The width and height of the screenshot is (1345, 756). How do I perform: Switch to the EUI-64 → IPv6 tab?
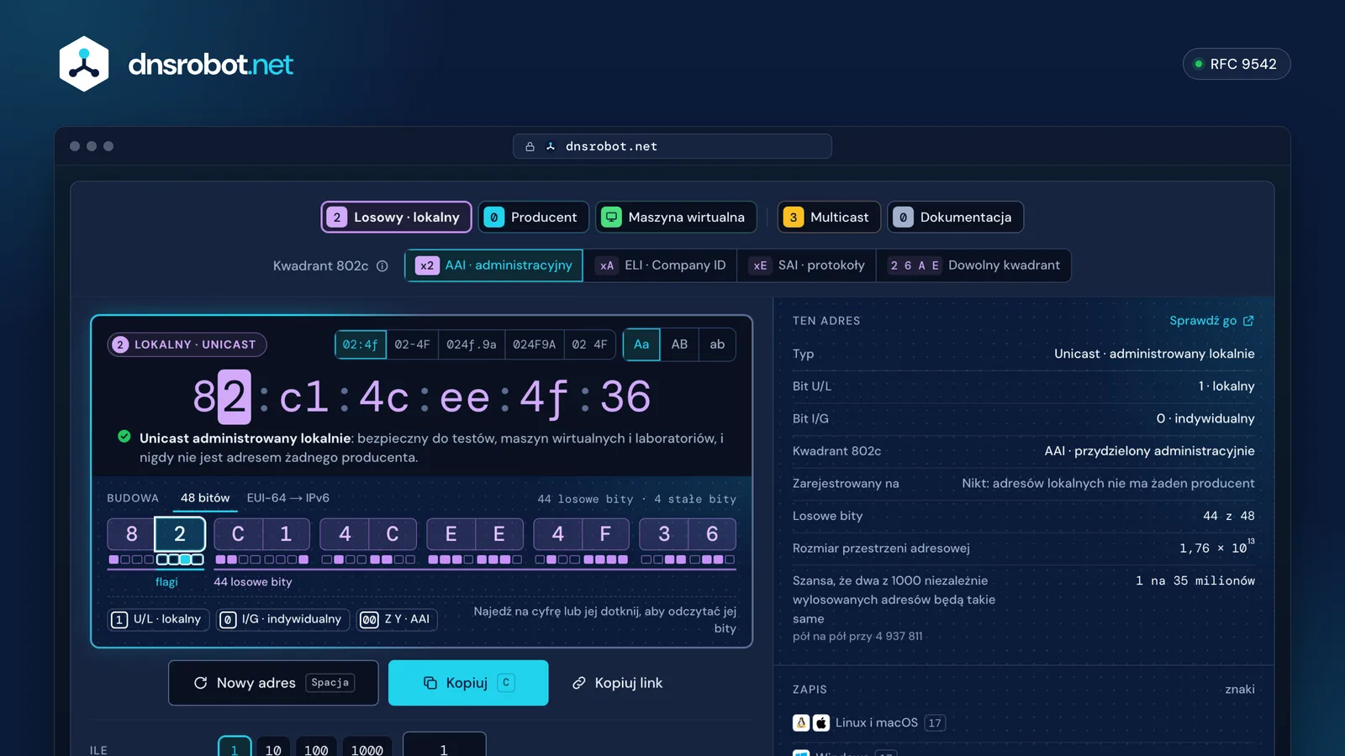coord(287,498)
